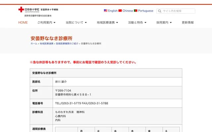212x132 pixels.
Task: Expand the ご利用案内 dropdown menu
Action: (x=46, y=23)
